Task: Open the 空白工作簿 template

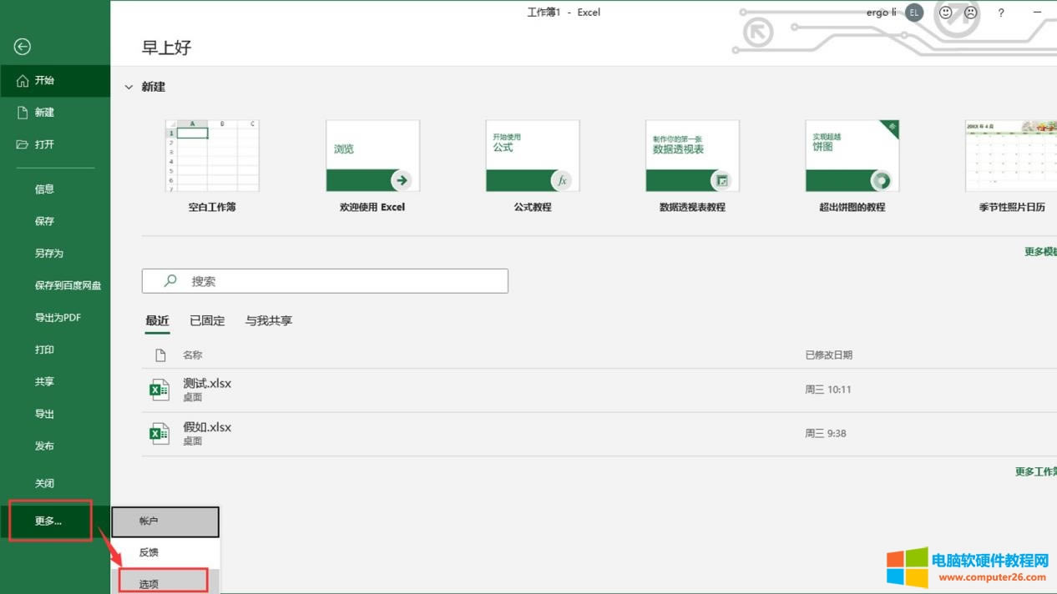Action: [x=212, y=166]
